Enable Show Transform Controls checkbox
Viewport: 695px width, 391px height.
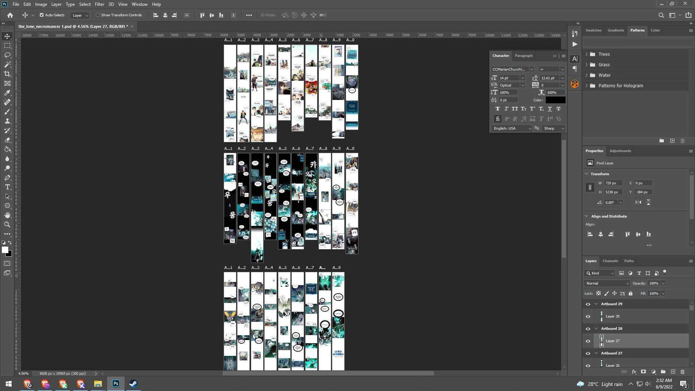[x=98, y=15]
